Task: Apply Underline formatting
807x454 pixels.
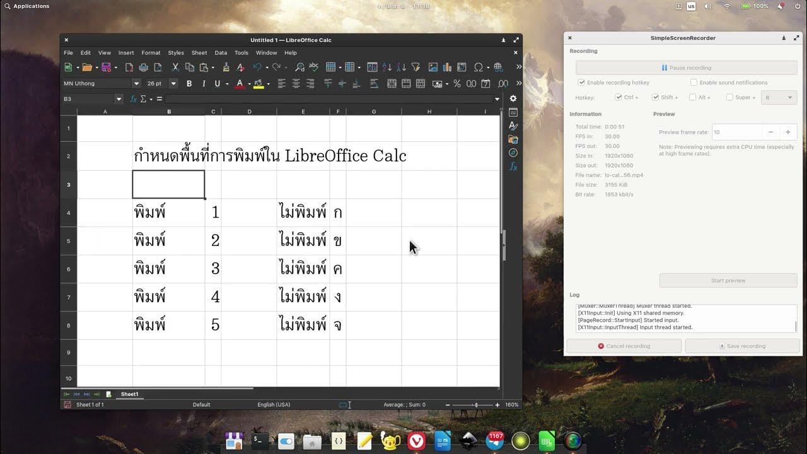Action: (x=218, y=83)
